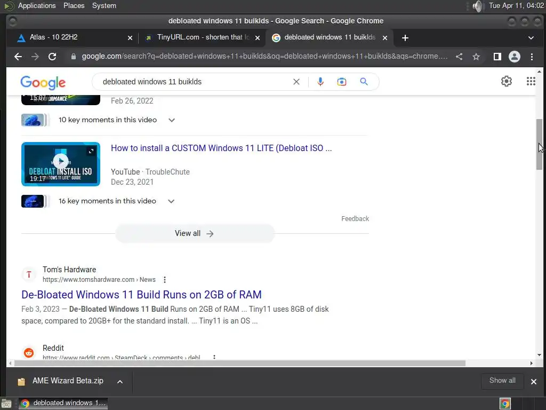
Task: Click the padlock site info icon
Action: coord(74,57)
